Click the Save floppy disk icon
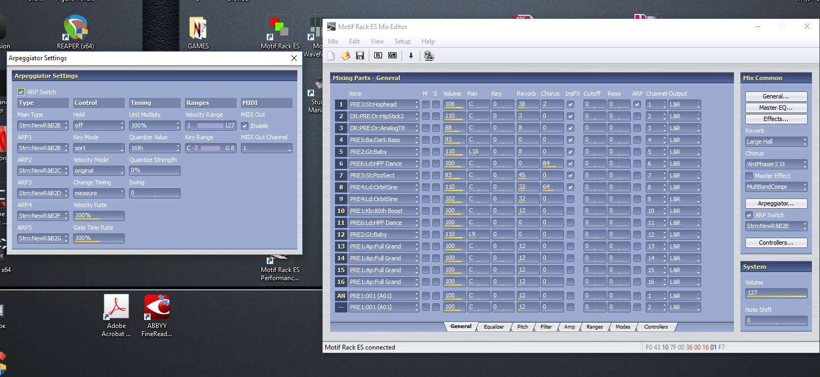The width and height of the screenshot is (820, 377). point(360,55)
